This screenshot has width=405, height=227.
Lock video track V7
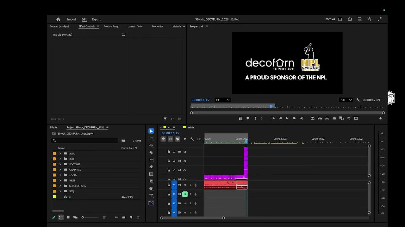point(169,152)
